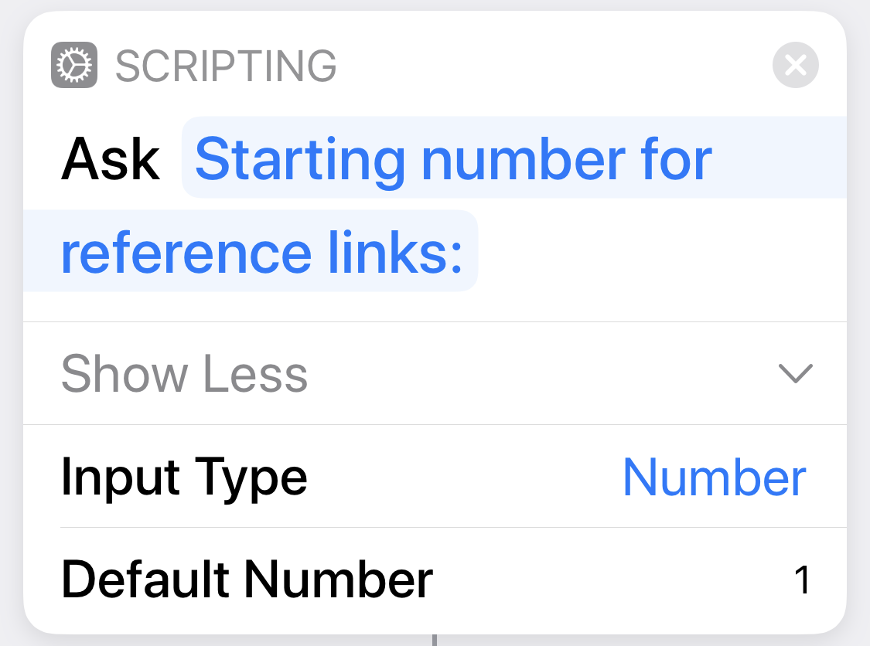Click the connector line below the card

coord(435,640)
